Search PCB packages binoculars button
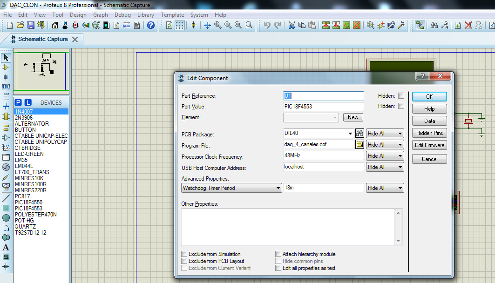495x283 pixels. click(359, 133)
